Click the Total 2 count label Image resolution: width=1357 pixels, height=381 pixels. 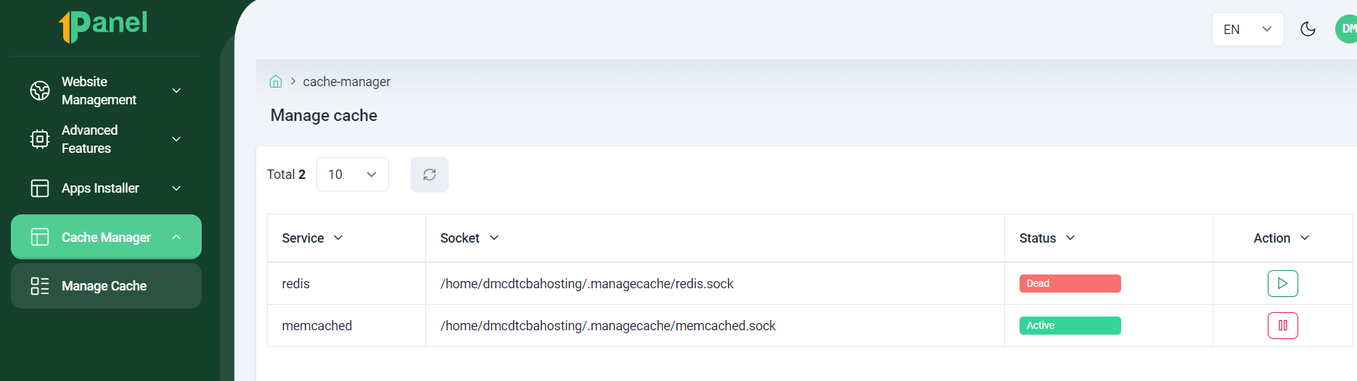pyautogui.click(x=287, y=175)
